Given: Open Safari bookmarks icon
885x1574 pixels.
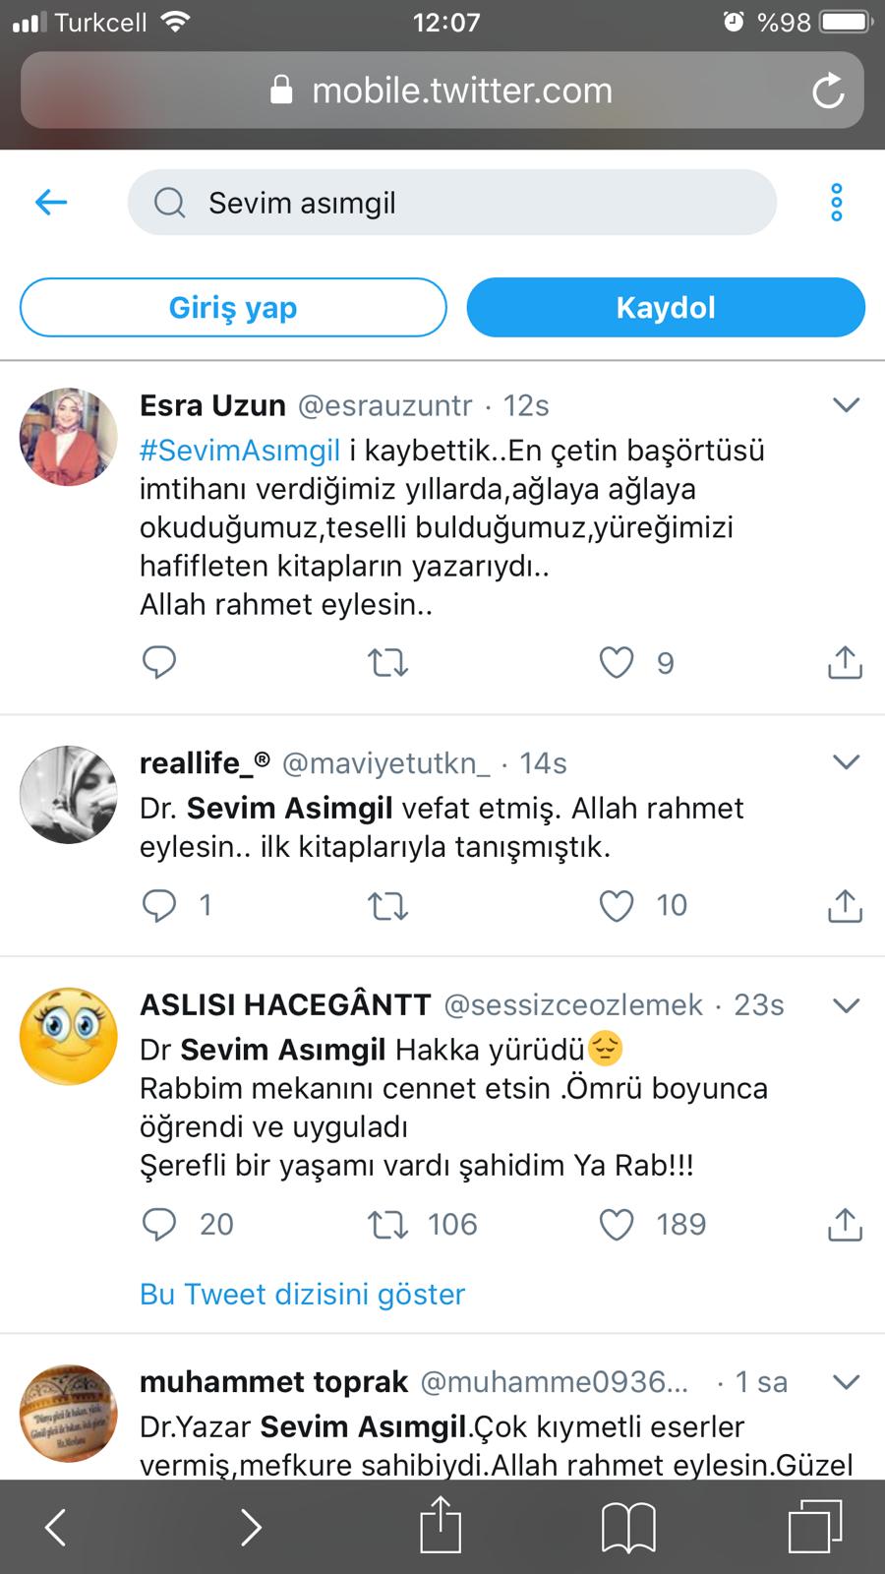Looking at the screenshot, I should 628,1527.
